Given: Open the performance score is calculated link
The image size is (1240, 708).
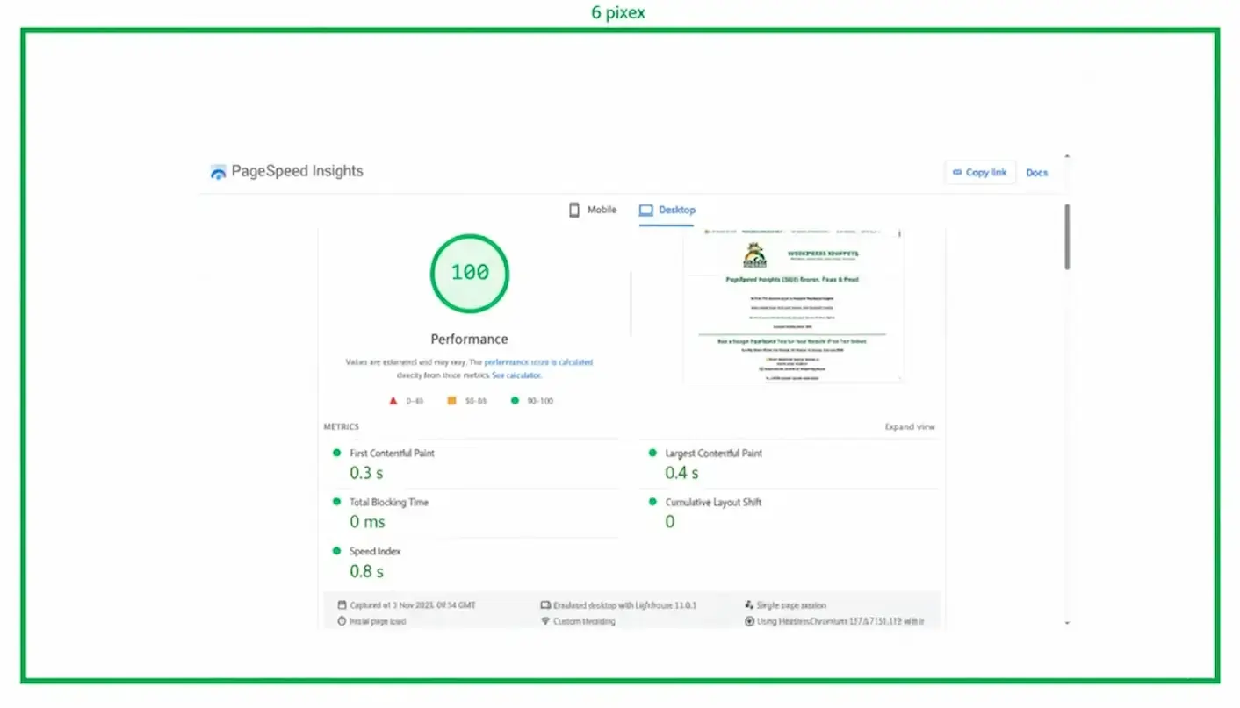Looking at the screenshot, I should pos(538,362).
